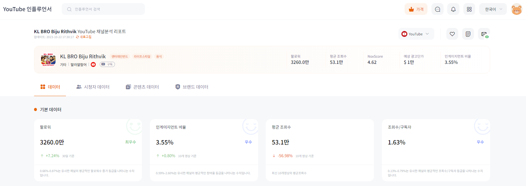Switch to the 콘텐츠 데이터 tab
The height and width of the screenshot is (186, 526).
click(x=142, y=87)
